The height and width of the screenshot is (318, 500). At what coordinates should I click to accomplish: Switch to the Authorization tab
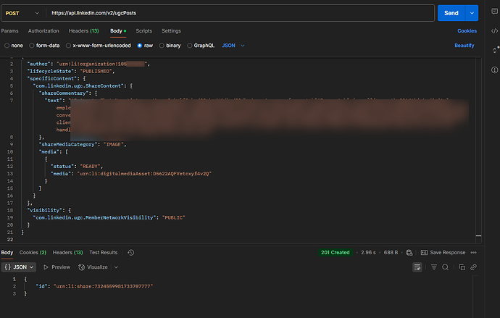pyautogui.click(x=43, y=31)
